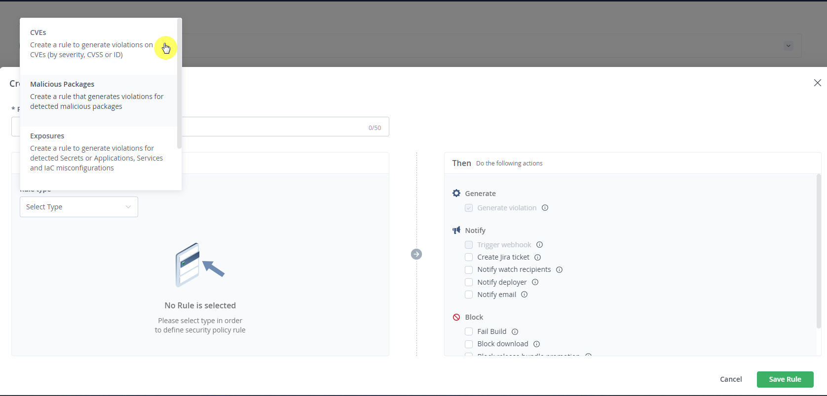Screen dimensions: 827x396
Task: Show info for Block download
Action: coord(537,344)
